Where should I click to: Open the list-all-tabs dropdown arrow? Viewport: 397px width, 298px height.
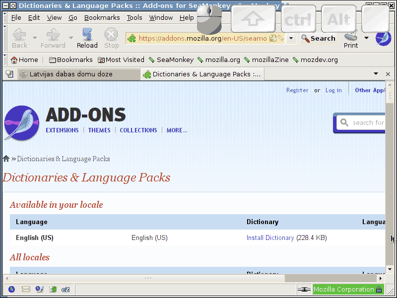click(x=376, y=74)
